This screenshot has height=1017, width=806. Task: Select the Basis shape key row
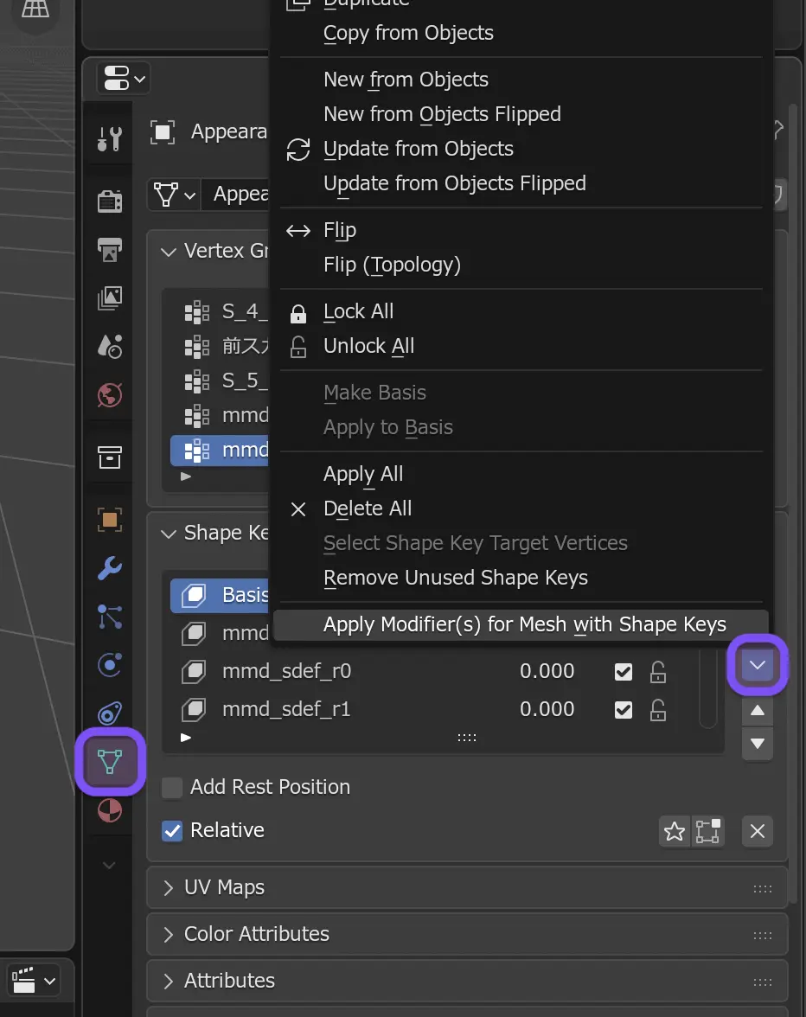221,595
